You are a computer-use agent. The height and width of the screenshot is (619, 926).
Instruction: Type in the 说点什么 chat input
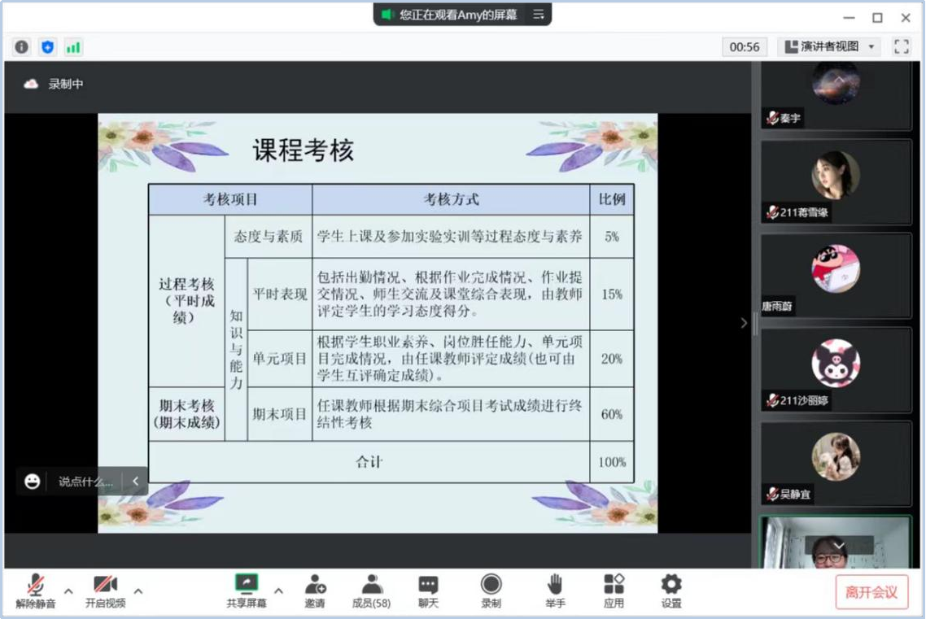[85, 482]
